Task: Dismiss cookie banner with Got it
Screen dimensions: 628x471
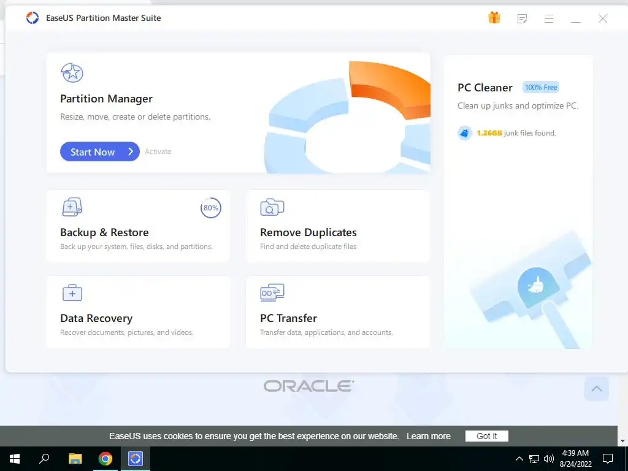Action: pyautogui.click(x=486, y=436)
